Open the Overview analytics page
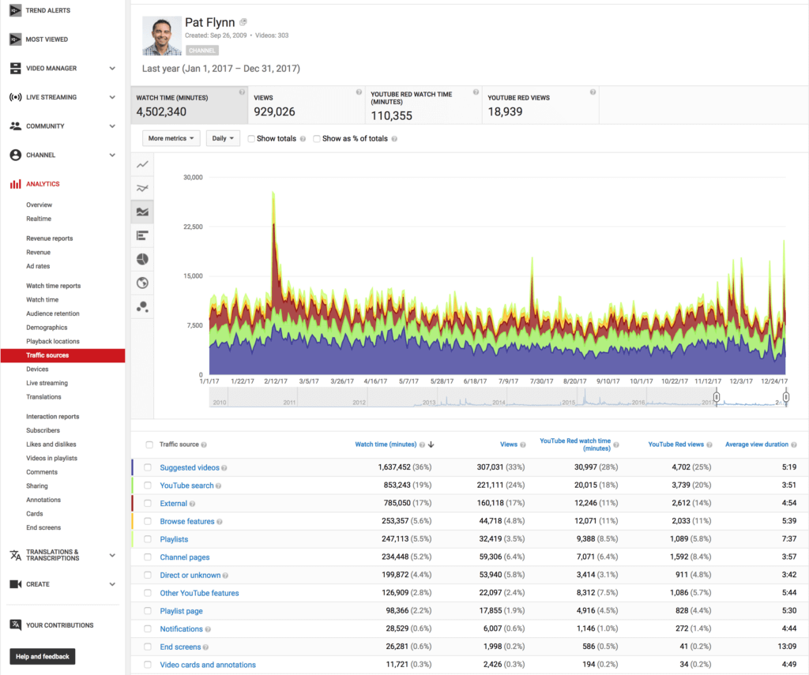 click(x=40, y=204)
